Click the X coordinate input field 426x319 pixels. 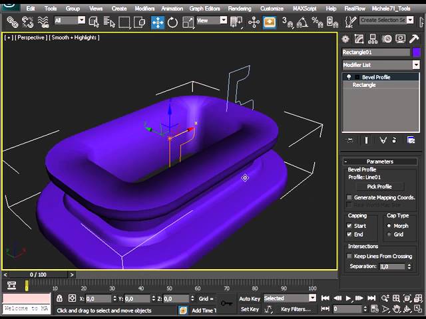pyautogui.click(x=99, y=298)
